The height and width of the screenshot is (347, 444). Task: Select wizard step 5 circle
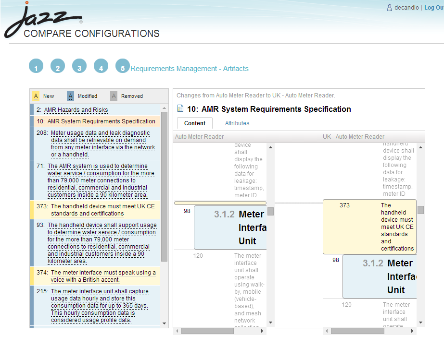pyautogui.click(x=123, y=66)
